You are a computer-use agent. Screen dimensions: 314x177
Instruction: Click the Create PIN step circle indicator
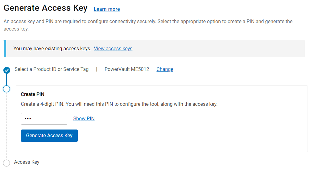point(6,89)
